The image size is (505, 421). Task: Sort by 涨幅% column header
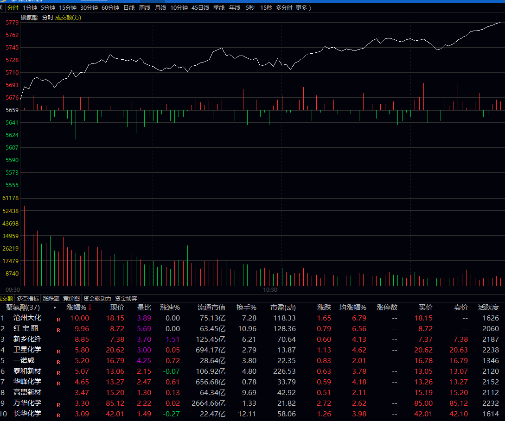(77, 308)
